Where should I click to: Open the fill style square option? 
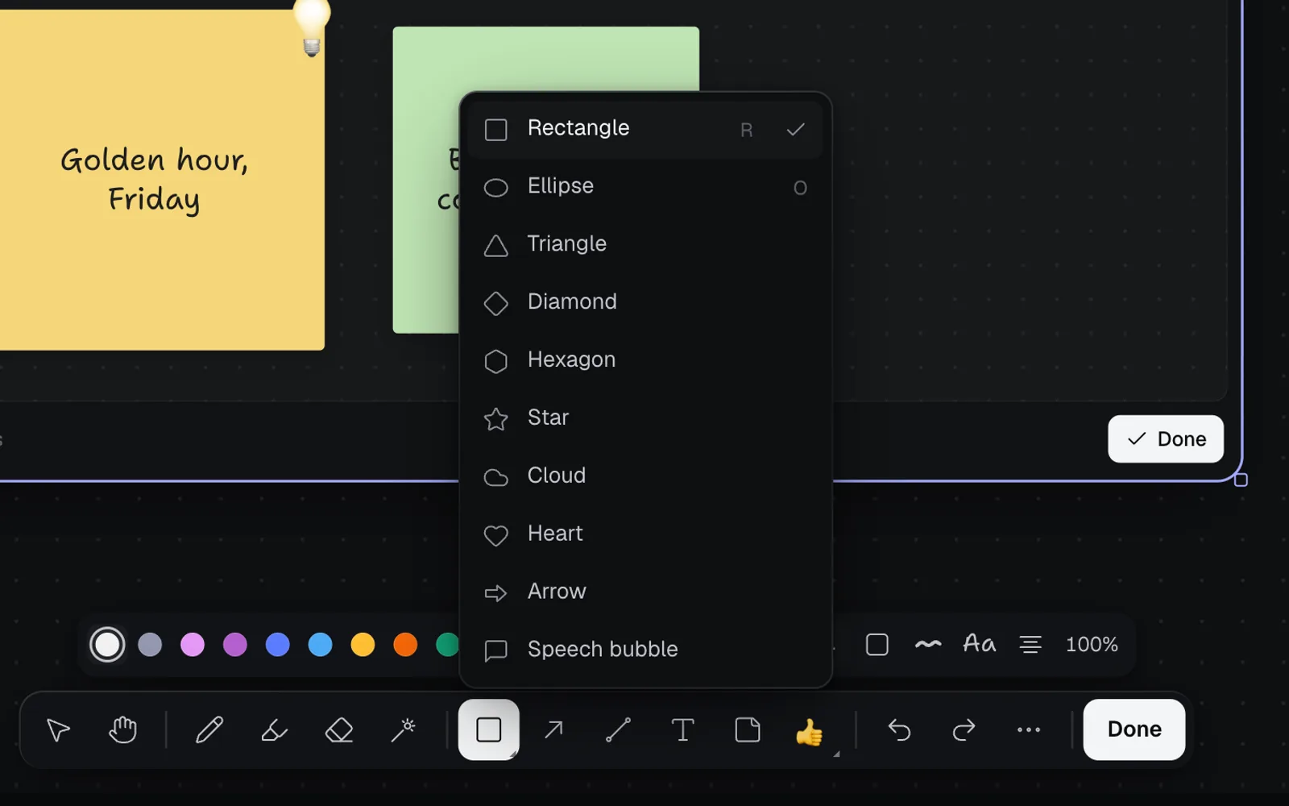[x=877, y=645]
